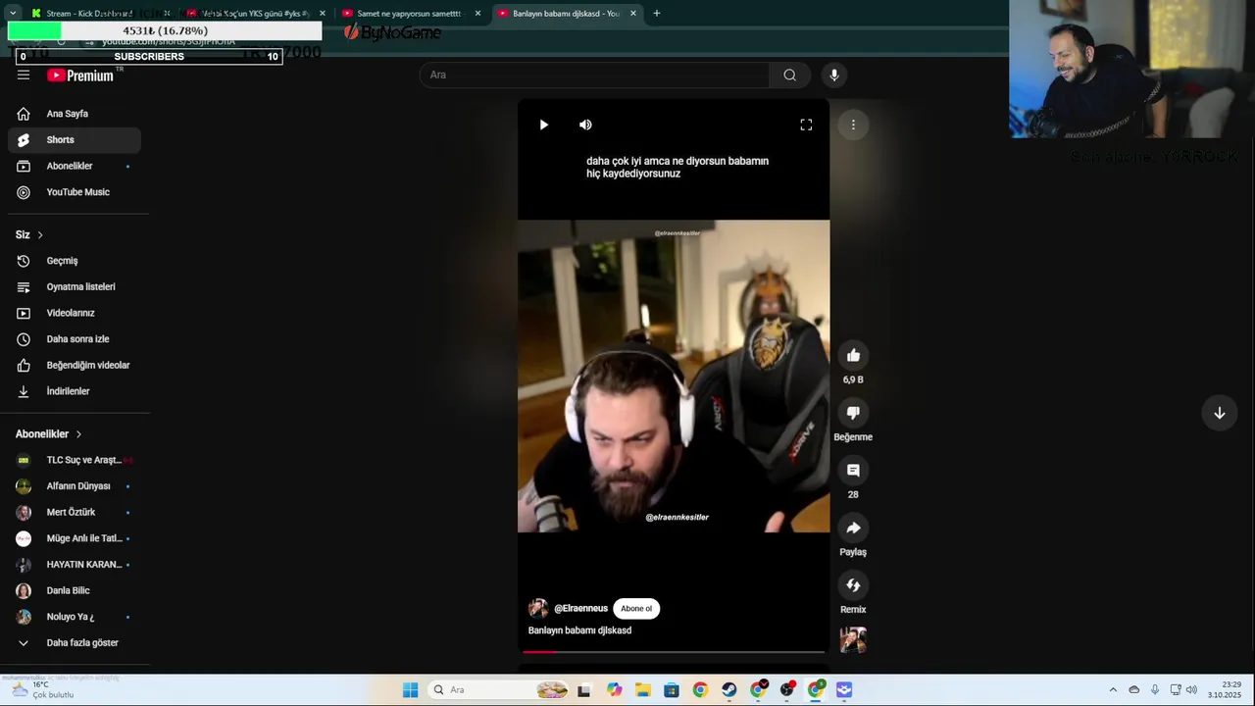Open the comments showing 28
The width and height of the screenshot is (1255, 706).
click(x=853, y=471)
